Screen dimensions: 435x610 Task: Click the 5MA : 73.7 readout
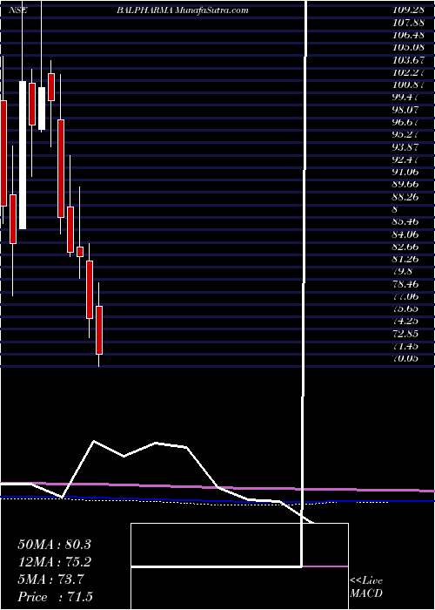tap(50, 579)
